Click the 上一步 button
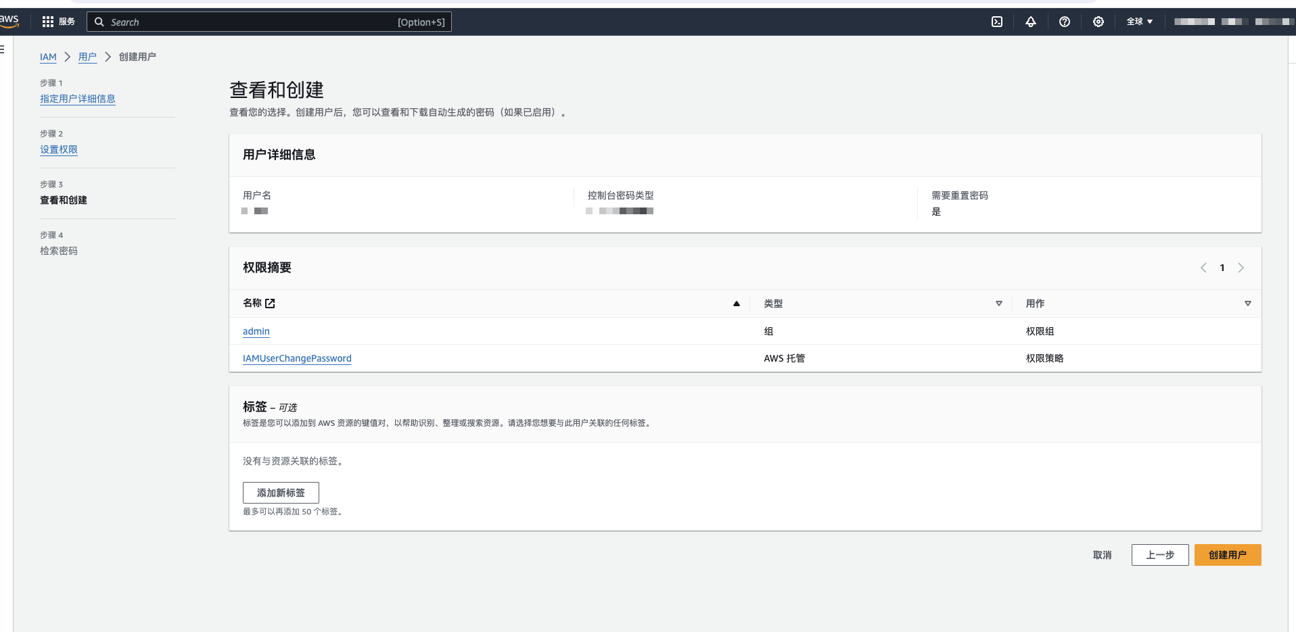 tap(1160, 555)
